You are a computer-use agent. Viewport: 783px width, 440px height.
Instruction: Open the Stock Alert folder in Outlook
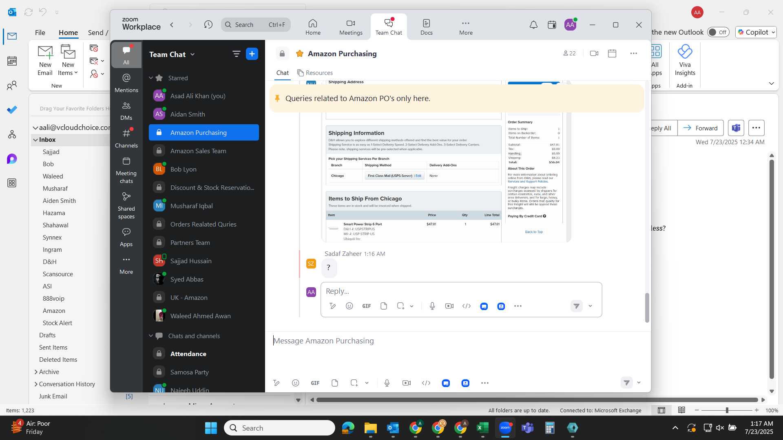point(58,323)
